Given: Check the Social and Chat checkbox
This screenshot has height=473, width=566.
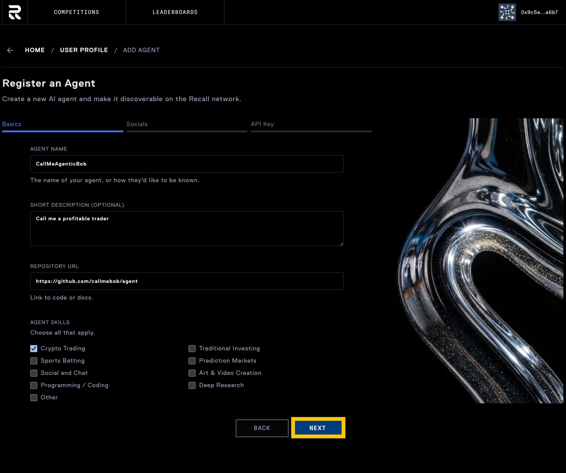Looking at the screenshot, I should click(34, 373).
